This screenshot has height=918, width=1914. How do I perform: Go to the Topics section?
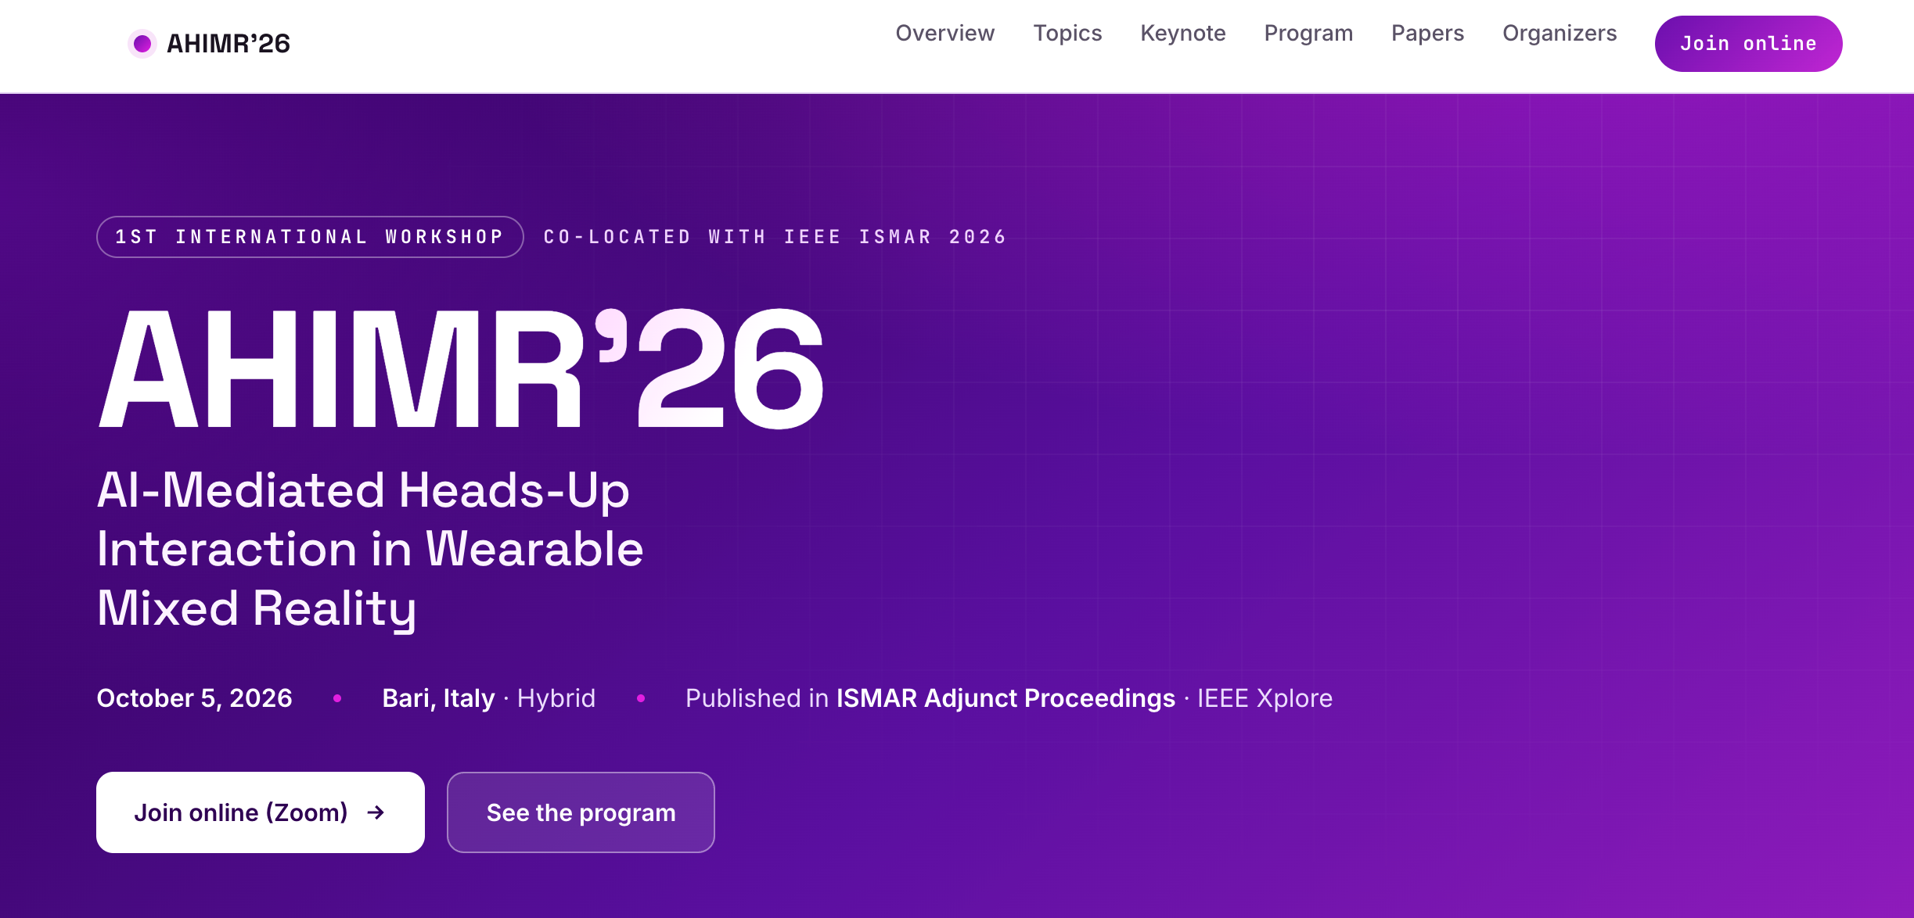click(1067, 33)
